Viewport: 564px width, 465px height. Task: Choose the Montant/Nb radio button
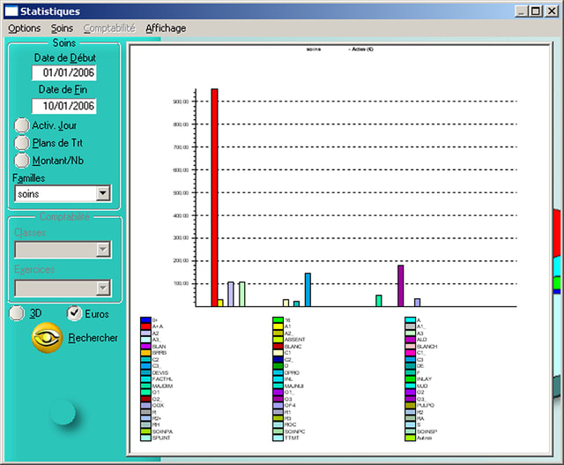tap(22, 161)
